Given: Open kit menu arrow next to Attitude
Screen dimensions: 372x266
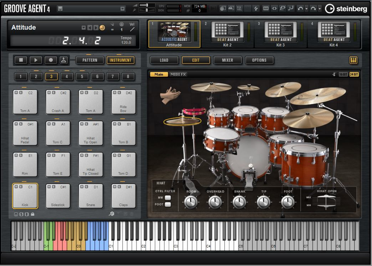Looking at the screenshot, I should [84, 28].
